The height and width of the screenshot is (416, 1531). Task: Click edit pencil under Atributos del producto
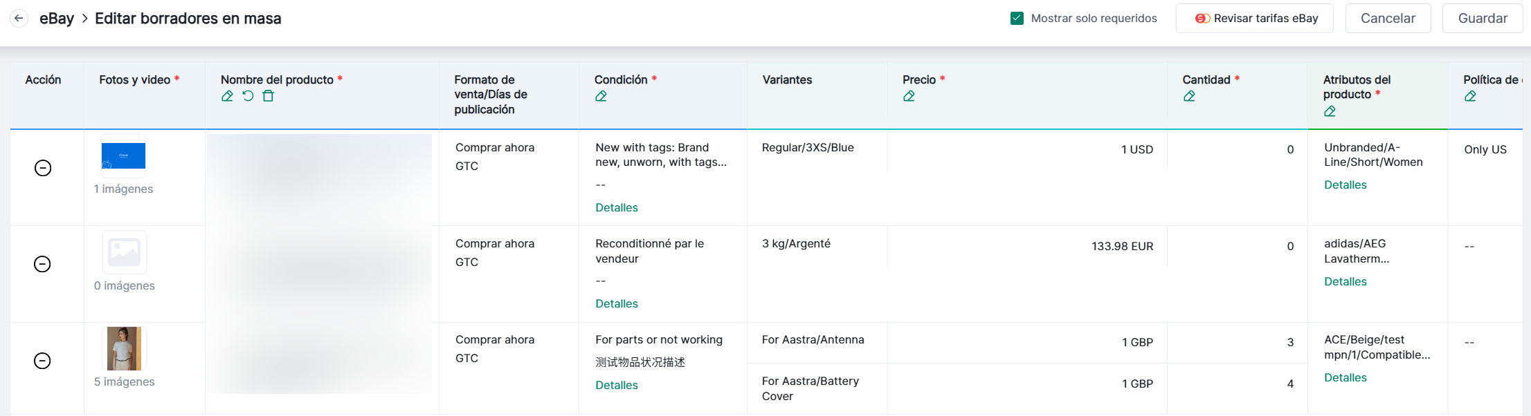(1330, 111)
